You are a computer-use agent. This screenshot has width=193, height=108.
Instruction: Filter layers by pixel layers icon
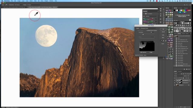pos(182,74)
